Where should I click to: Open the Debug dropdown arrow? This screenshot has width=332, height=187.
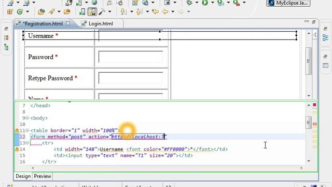[197, 3]
